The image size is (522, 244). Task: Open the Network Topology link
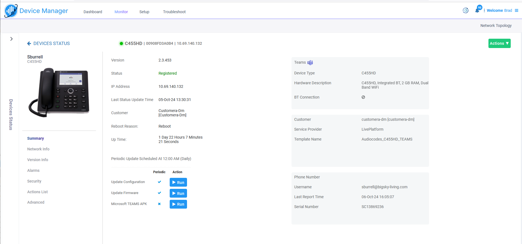496,26
